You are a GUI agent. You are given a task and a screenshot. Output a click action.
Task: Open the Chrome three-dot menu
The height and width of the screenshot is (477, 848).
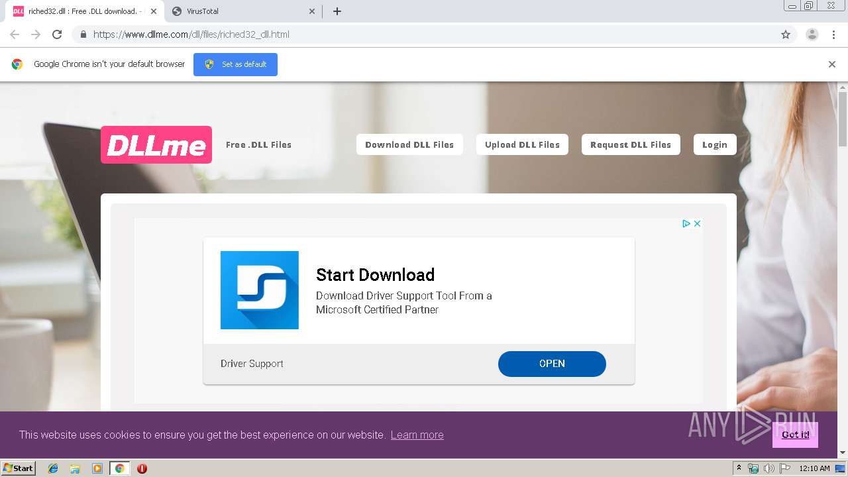pyautogui.click(x=833, y=34)
